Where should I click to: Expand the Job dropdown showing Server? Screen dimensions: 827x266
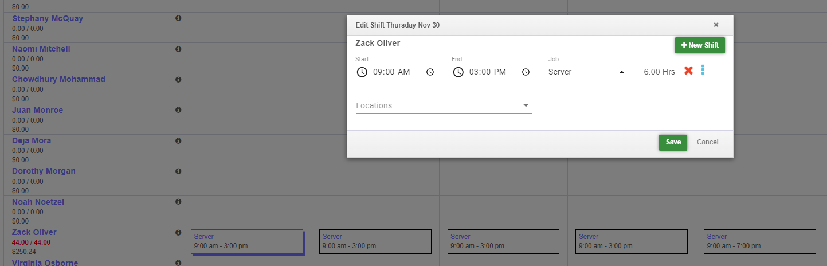click(x=588, y=72)
